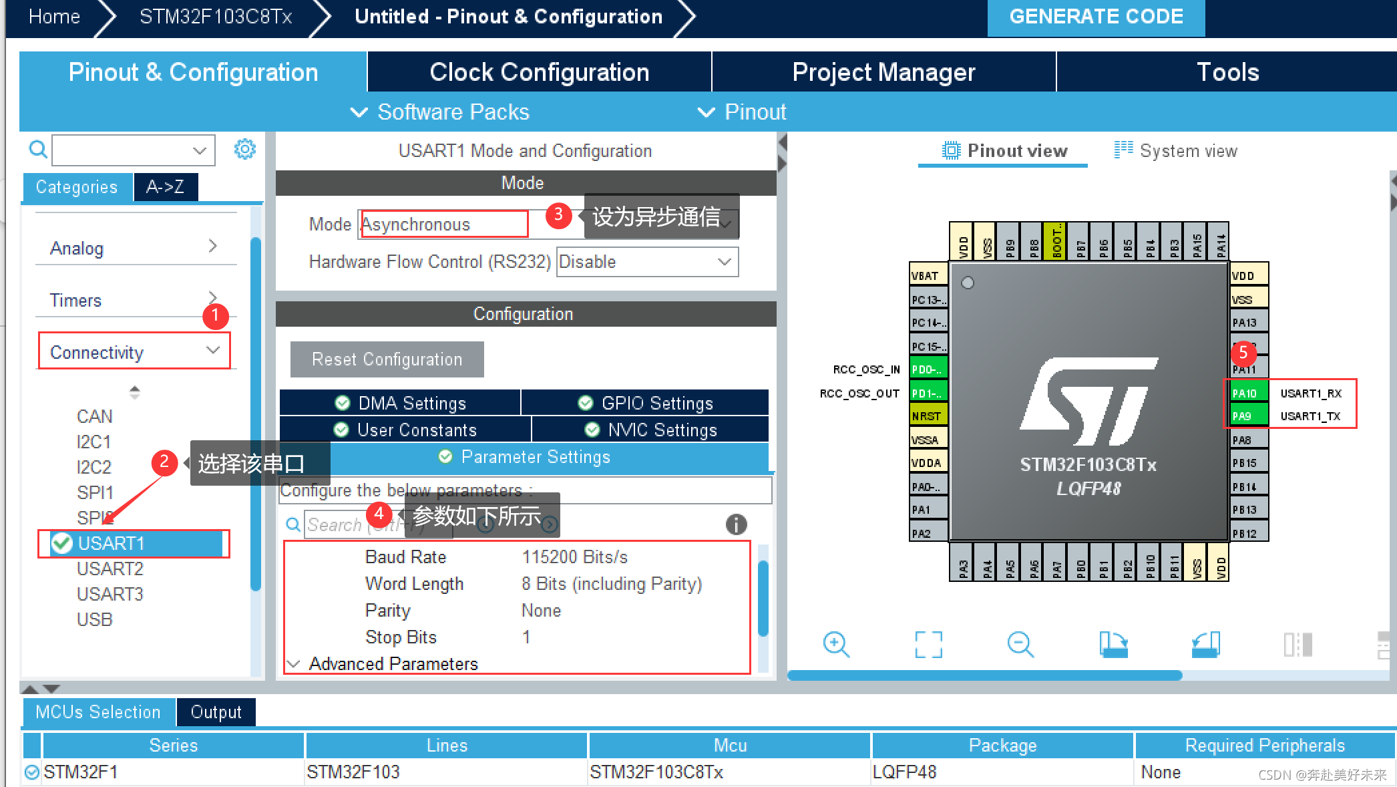Open the peripherals panel settings gear

[x=245, y=149]
